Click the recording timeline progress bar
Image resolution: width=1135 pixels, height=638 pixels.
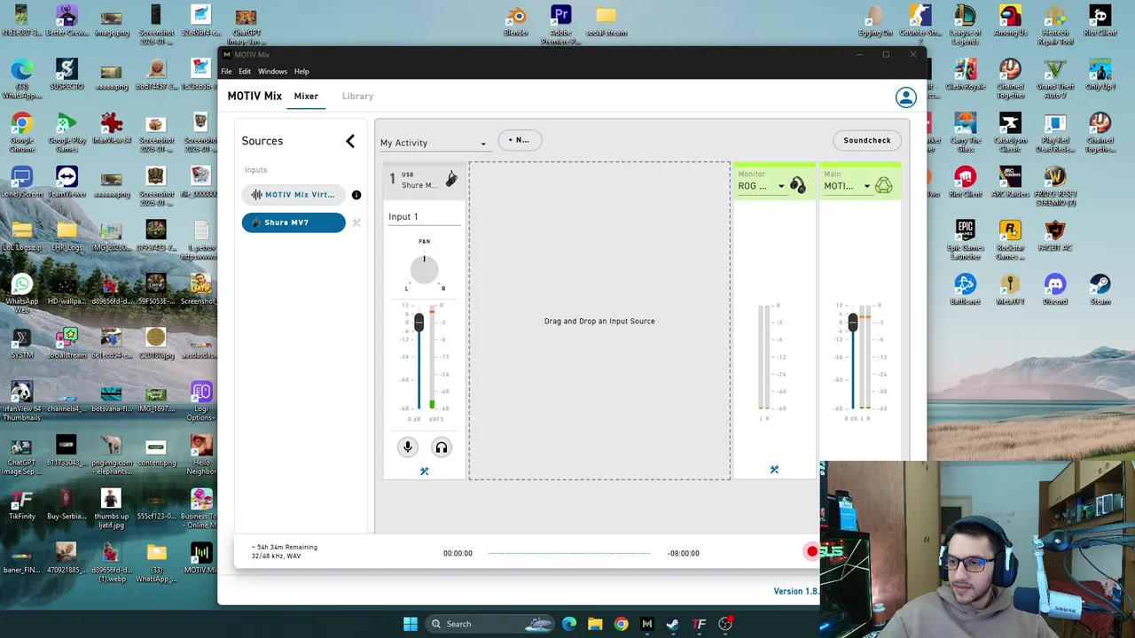coord(569,553)
